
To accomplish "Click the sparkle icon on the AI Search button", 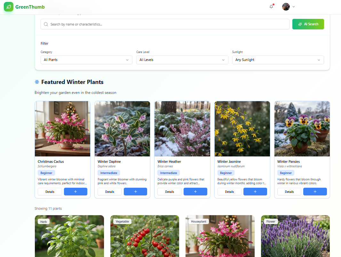I will point(300,24).
